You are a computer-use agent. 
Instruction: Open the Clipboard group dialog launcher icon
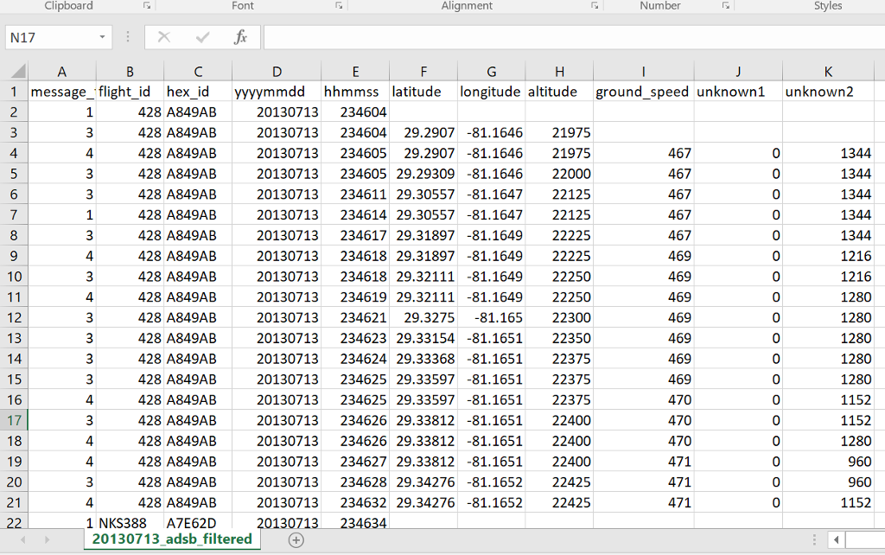coord(146,5)
